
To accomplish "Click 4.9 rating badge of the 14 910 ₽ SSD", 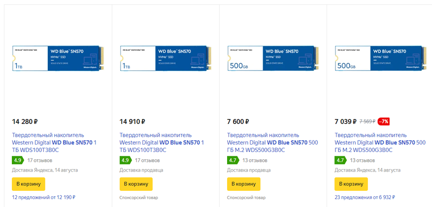I will tap(125, 160).
